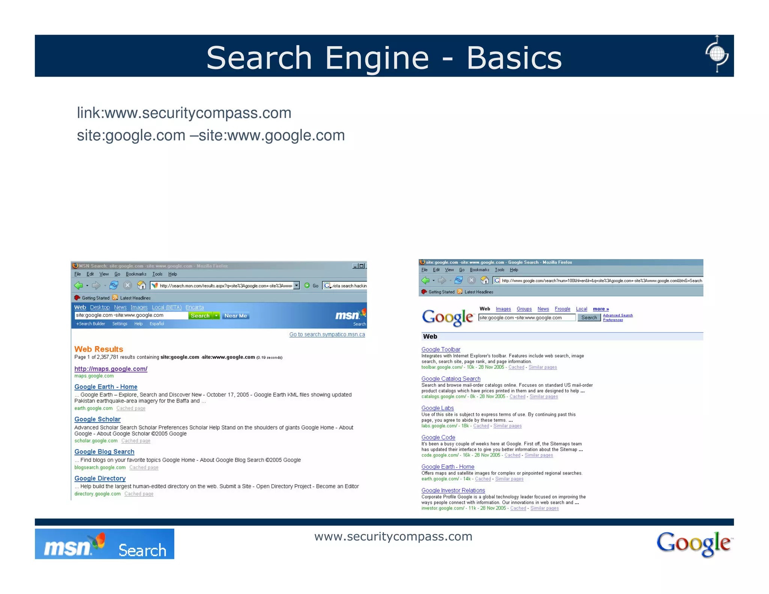Open Back history dropdown in MSN window

coord(87,286)
